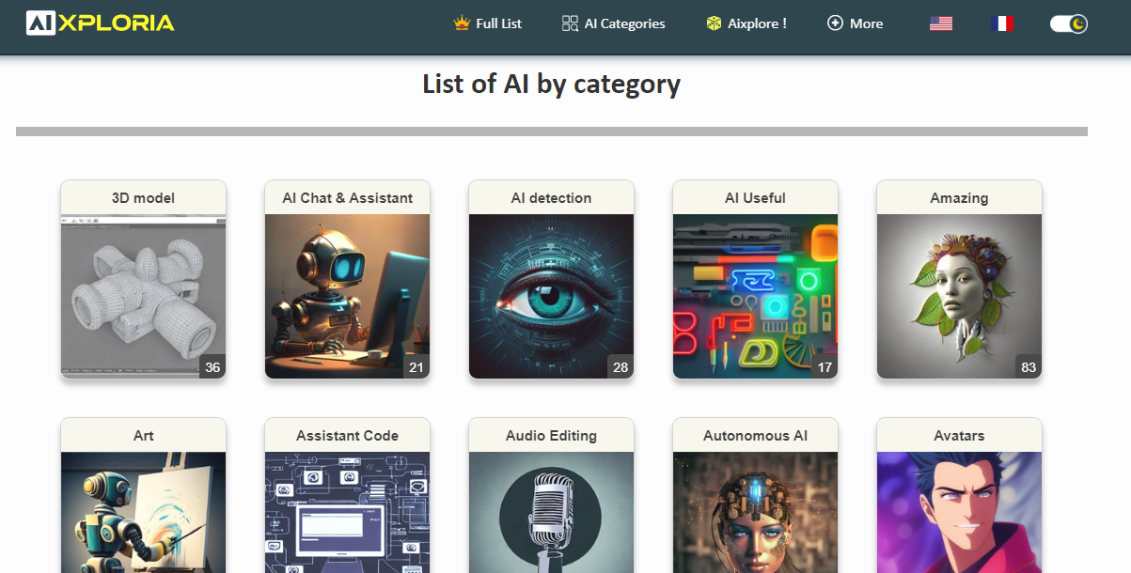Click the anime character thumbnail
Screen dimensions: 1131x573
(959, 512)
